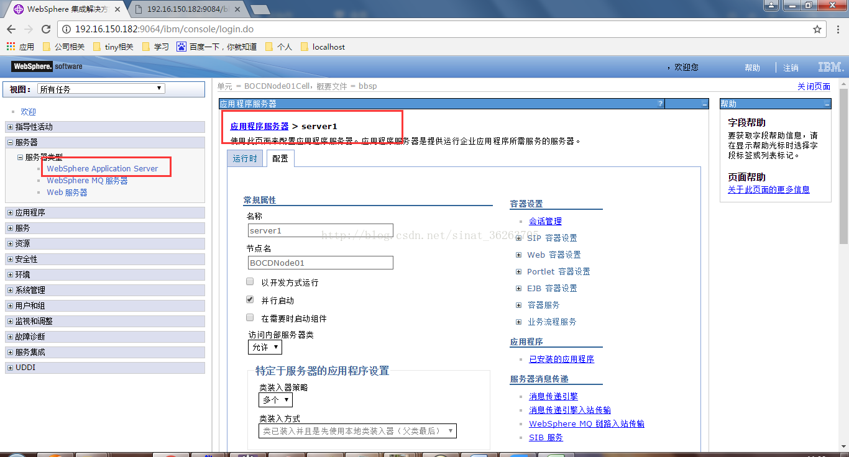This screenshot has height=457, width=849.
Task: Expand 安全性 navigation section
Action: tap(10, 259)
